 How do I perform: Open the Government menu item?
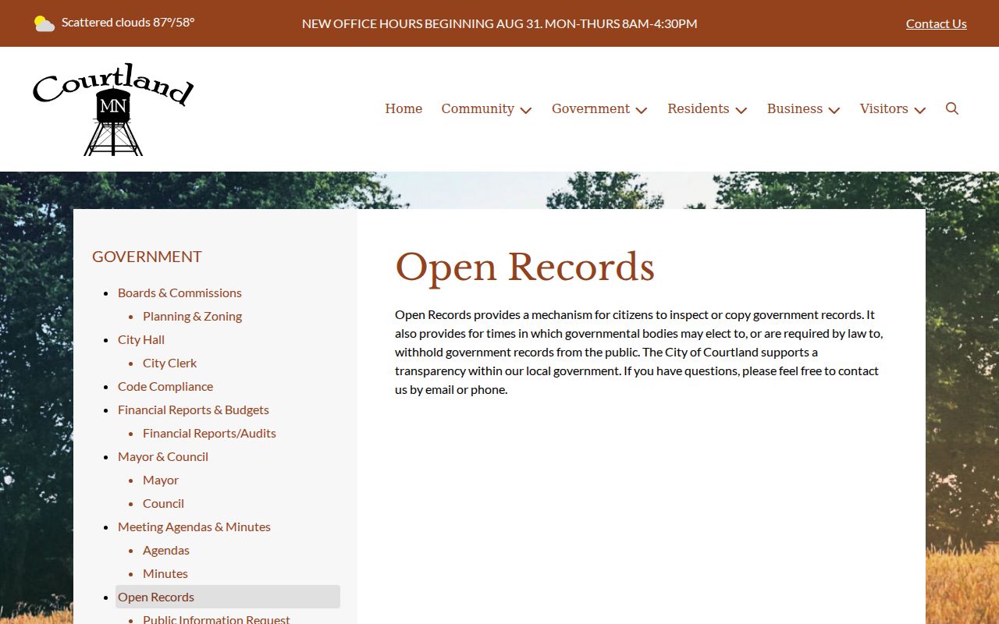pyautogui.click(x=591, y=108)
